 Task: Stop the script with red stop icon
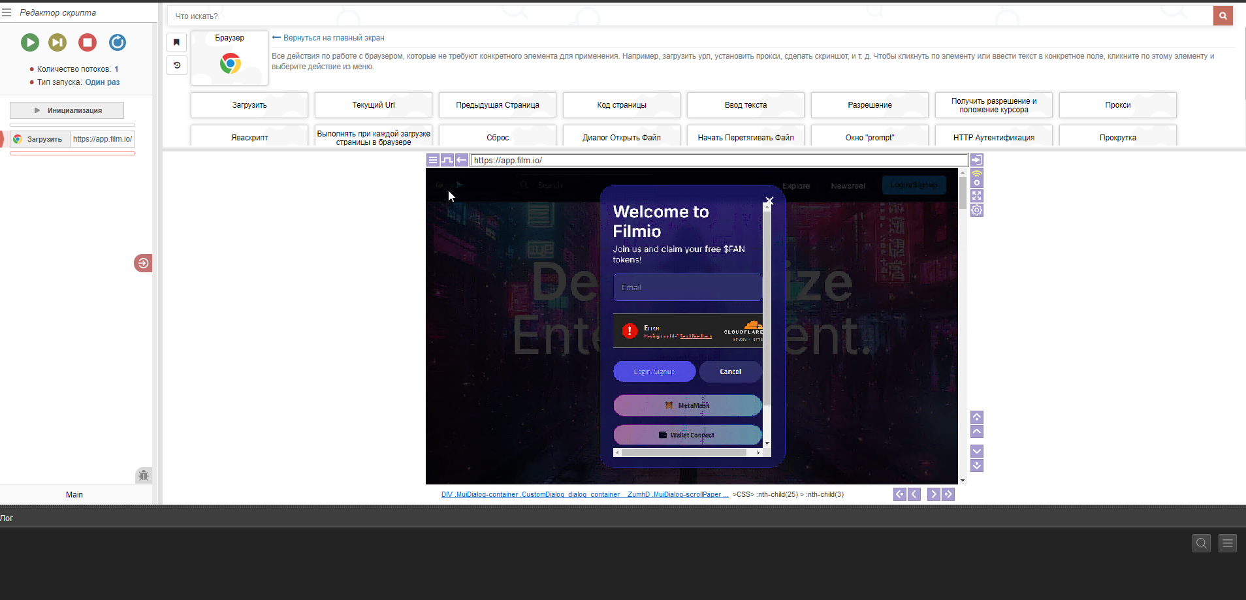pos(88,42)
